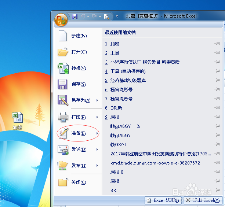Open the Undo history dropdown arrow
The height and width of the screenshot is (207, 225).
(88, 16)
